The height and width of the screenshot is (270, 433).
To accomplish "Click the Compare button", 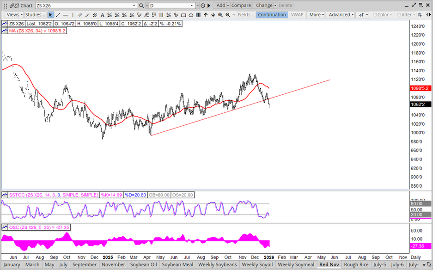I will [241, 6].
